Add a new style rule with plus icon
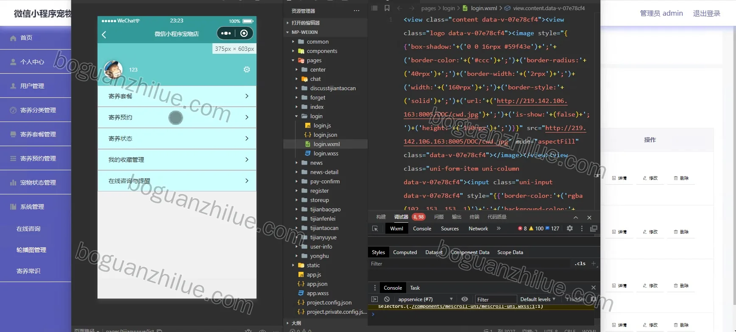 coord(594,263)
